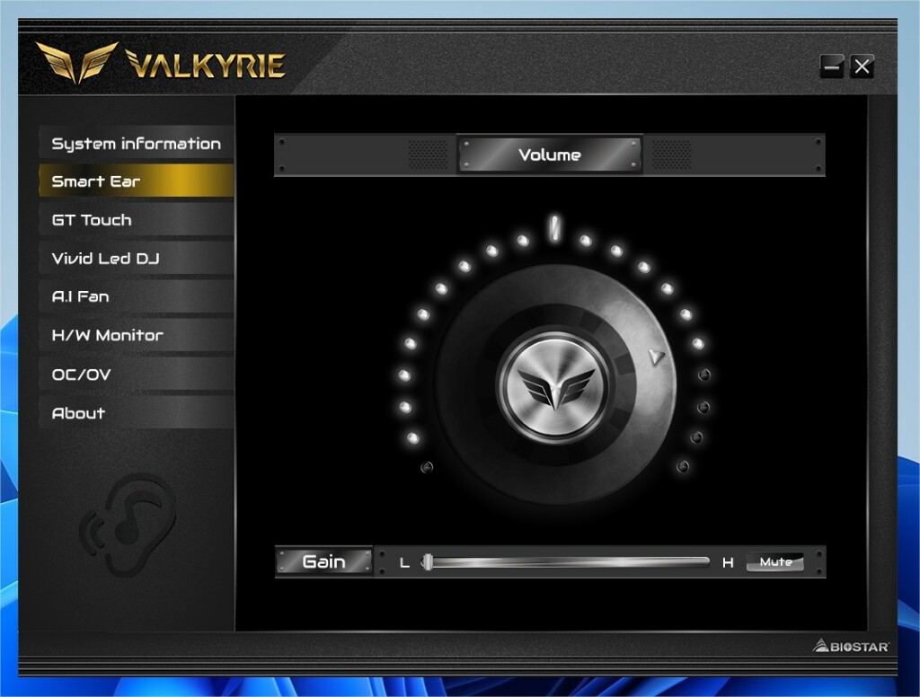This screenshot has height=697, width=920.
Task: Switch to H/W Monitor
Action: tap(137, 335)
